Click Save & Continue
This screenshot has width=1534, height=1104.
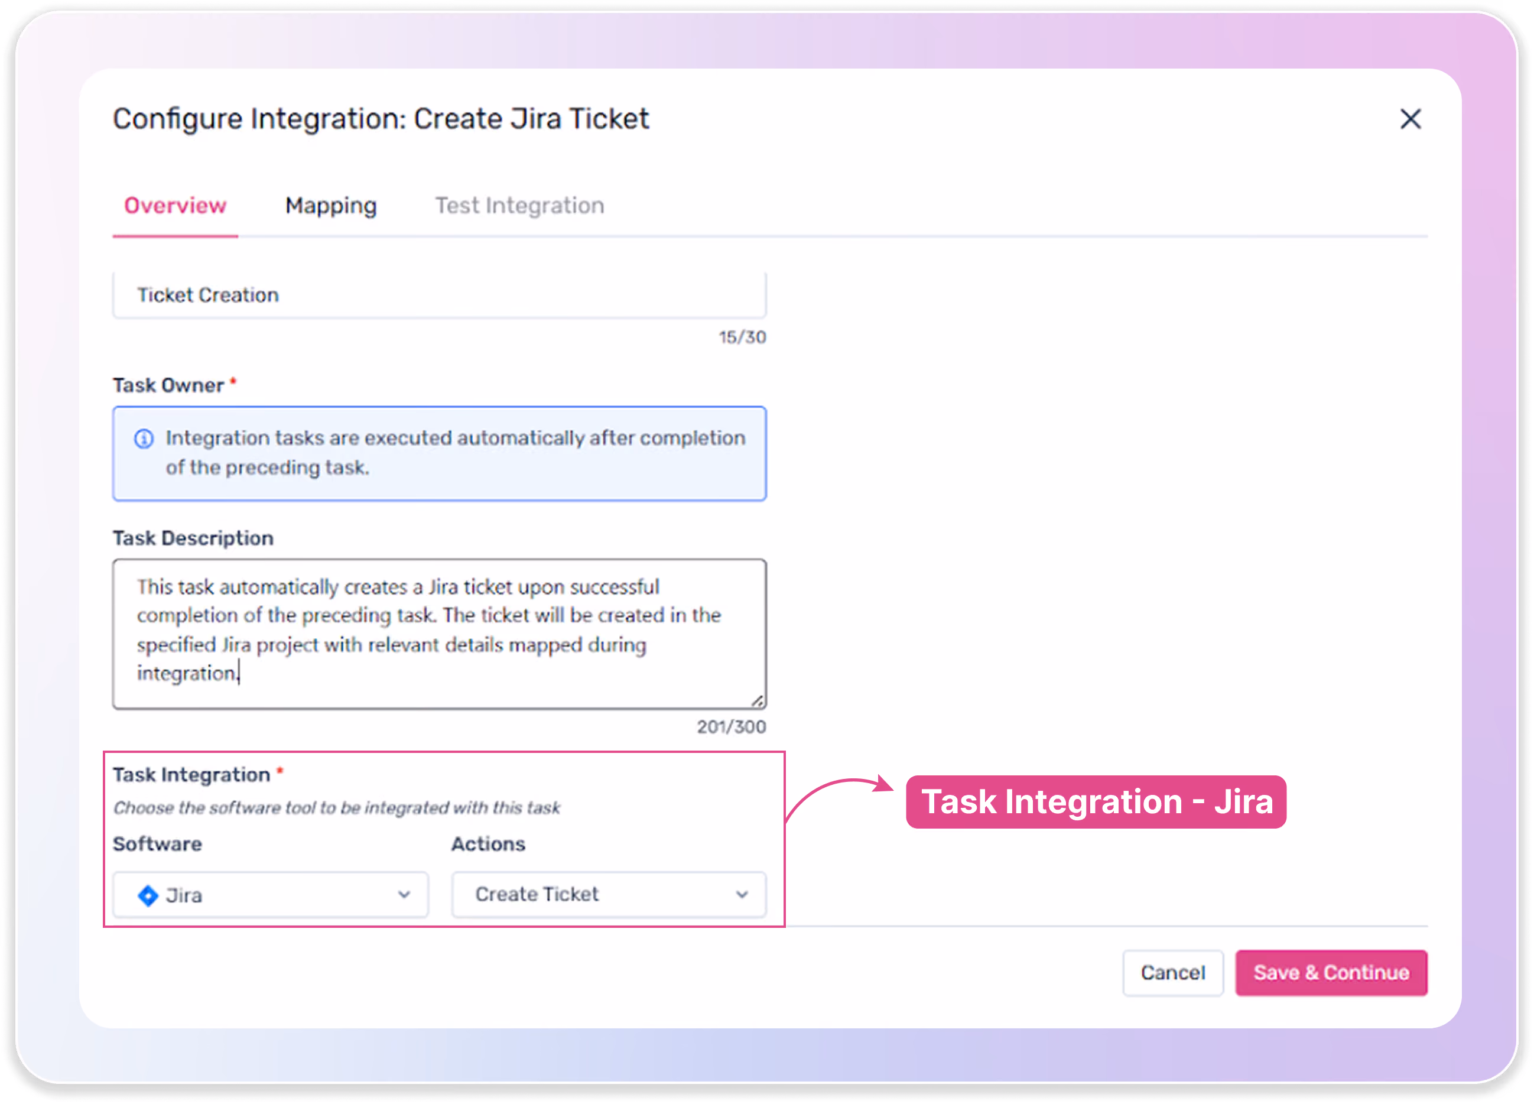coord(1331,973)
